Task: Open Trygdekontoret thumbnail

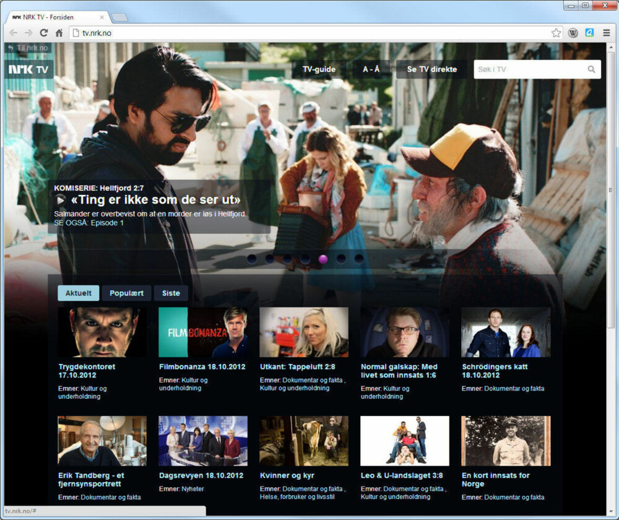Action: click(x=102, y=332)
